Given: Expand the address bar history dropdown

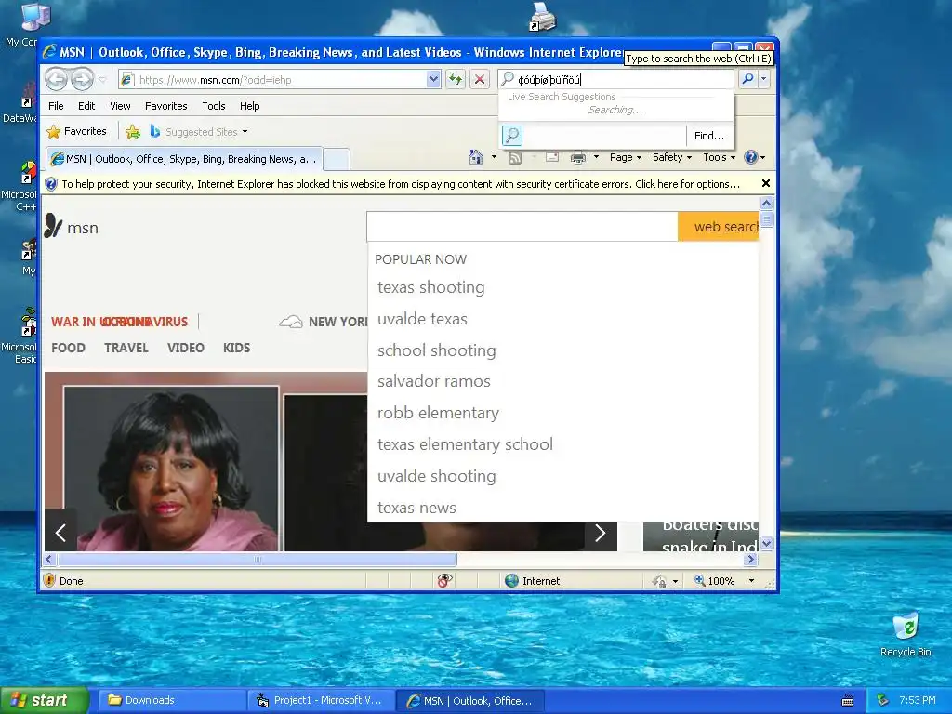Looking at the screenshot, I should point(433,79).
